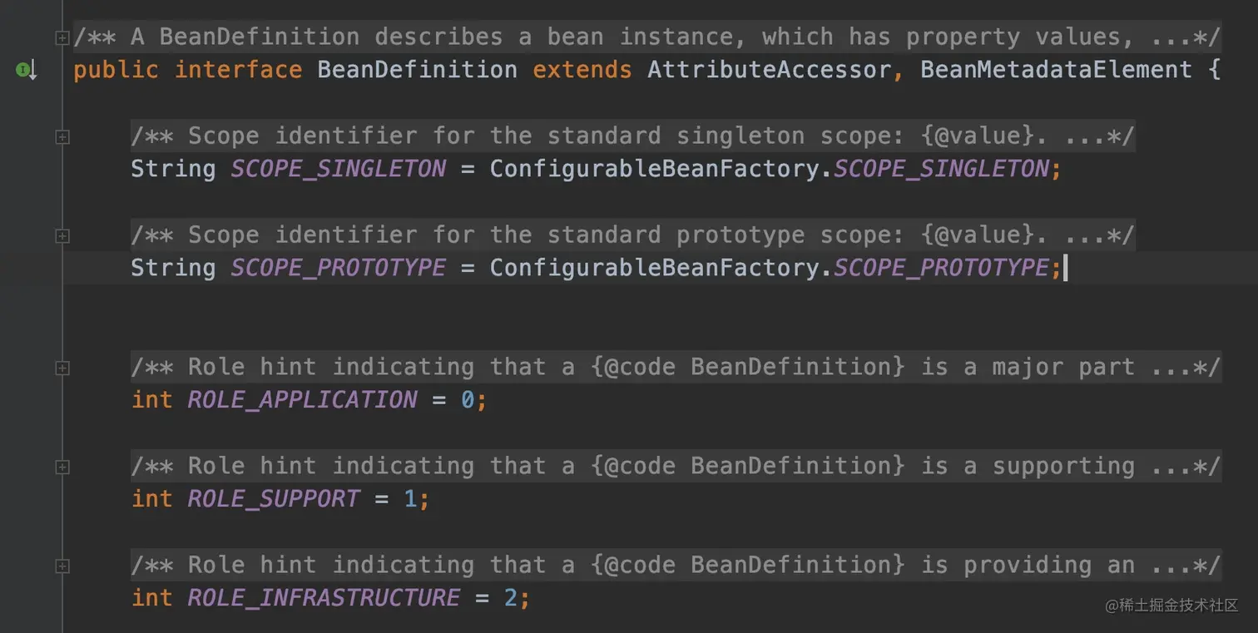1258x633 pixels.
Task: Click the ROLE_SUPPORT constant
Action: click(x=274, y=499)
